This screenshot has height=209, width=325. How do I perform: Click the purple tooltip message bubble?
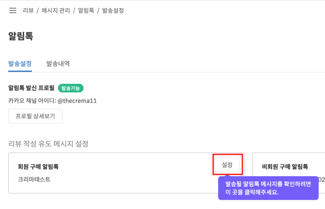[x=268, y=188]
